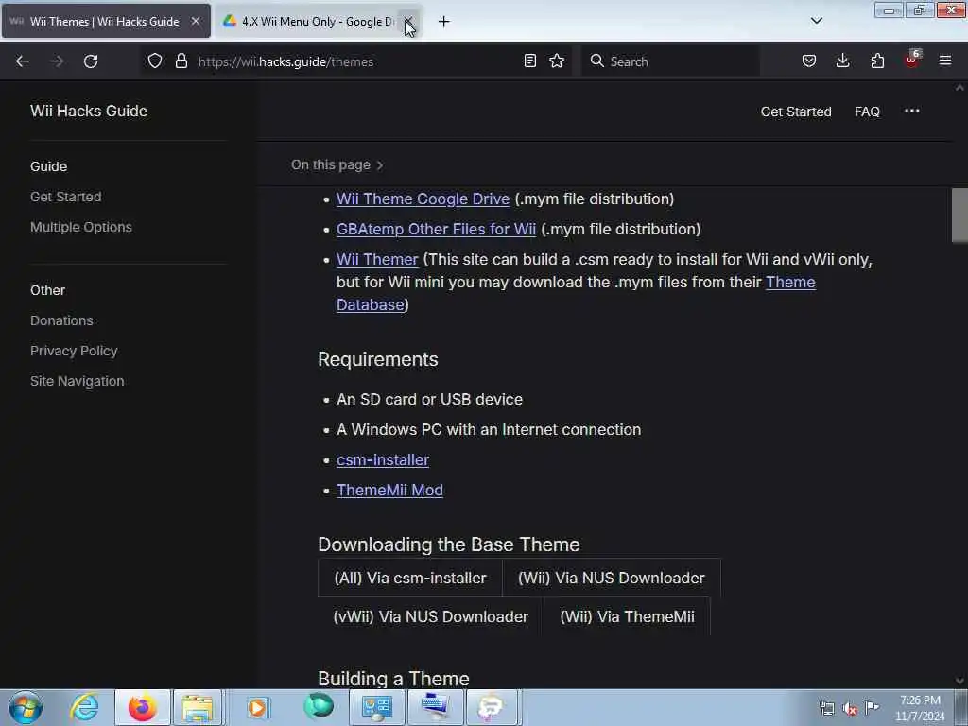Select the (Wii) Via NUS Downloader tab
The image size is (968, 726).
[x=612, y=578]
